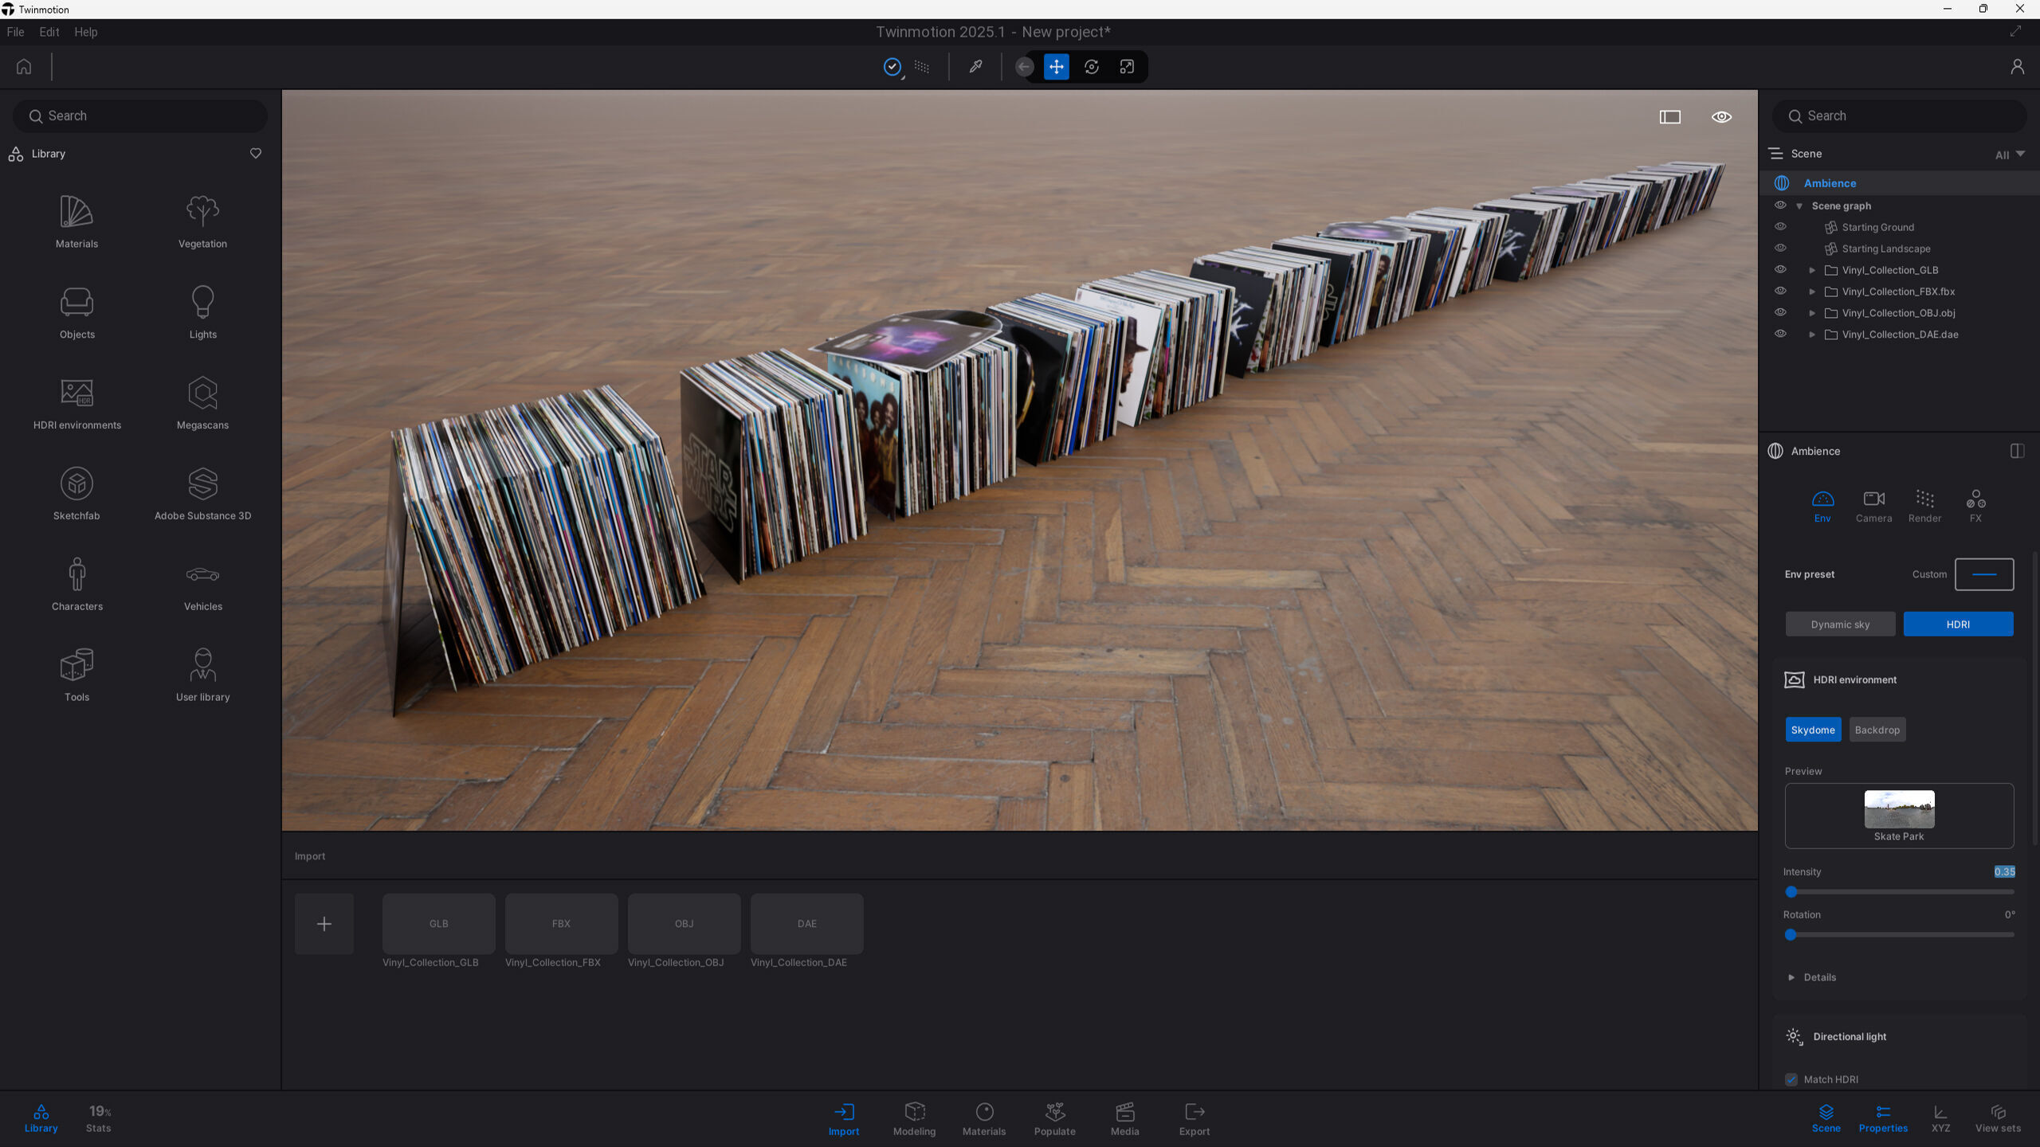Toggle fullscreen expand arrow icon
The image size is (2040, 1147).
[x=2015, y=31]
